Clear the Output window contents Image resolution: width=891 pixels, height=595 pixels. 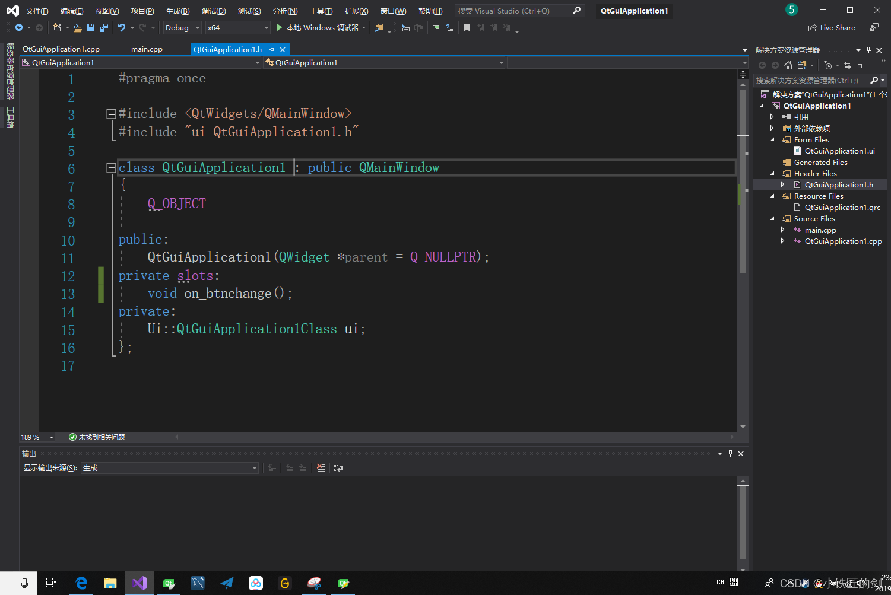pos(321,468)
